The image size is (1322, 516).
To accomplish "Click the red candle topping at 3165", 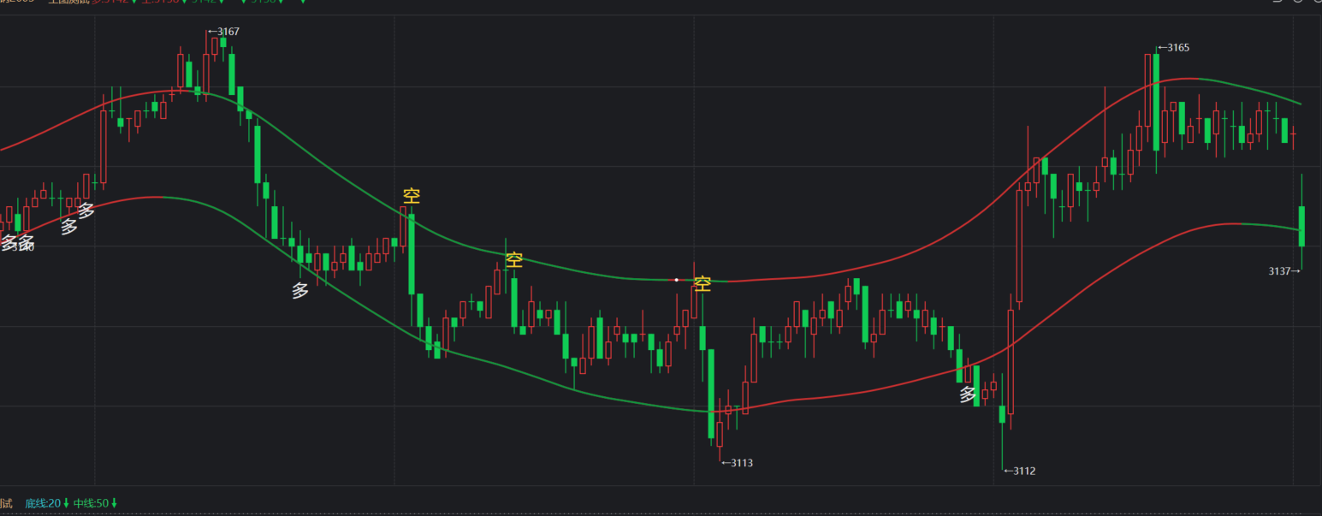I will click(1147, 90).
